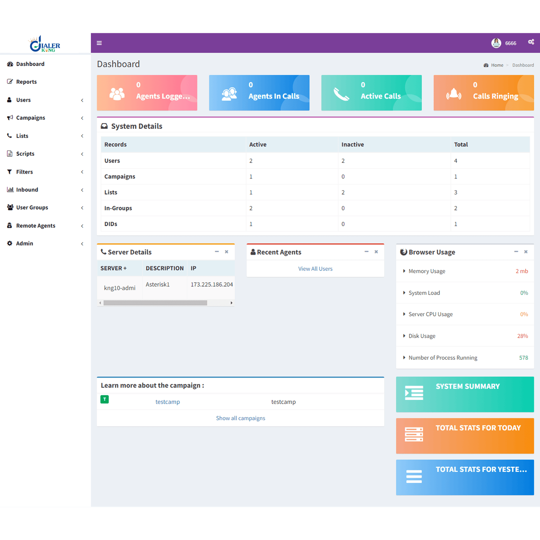
Task: Open the settings gear in top bar
Action: (x=531, y=41)
